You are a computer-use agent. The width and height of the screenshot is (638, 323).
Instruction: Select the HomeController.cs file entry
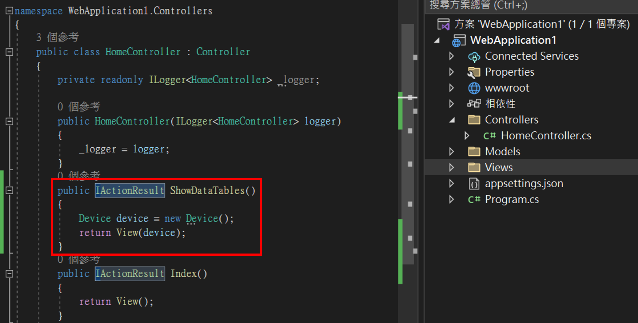pyautogui.click(x=546, y=136)
